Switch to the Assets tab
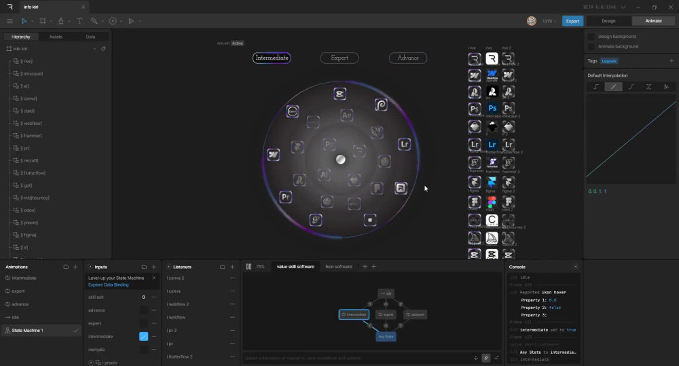Image resolution: width=679 pixels, height=366 pixels. (56, 37)
